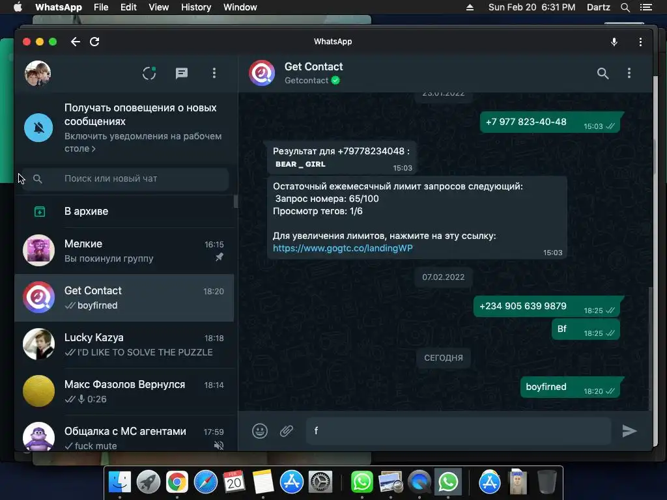Viewport: 667px width, 500px height.
Task: Click the muted bell notification icon
Action: 38,128
